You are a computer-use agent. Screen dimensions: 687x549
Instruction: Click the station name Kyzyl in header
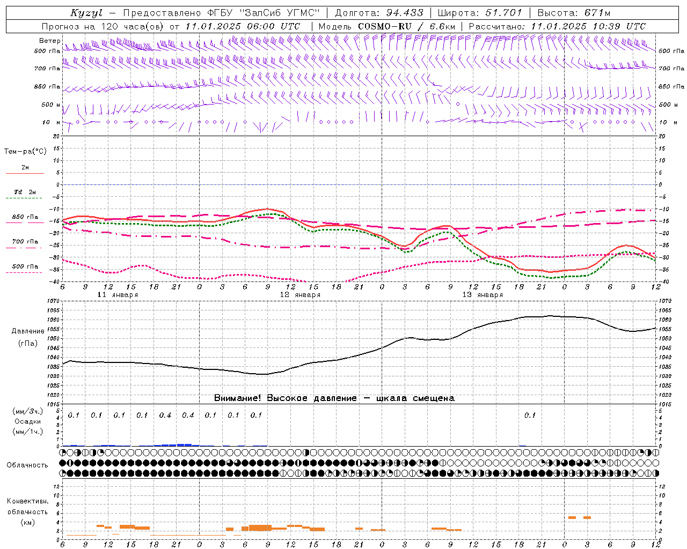click(86, 13)
